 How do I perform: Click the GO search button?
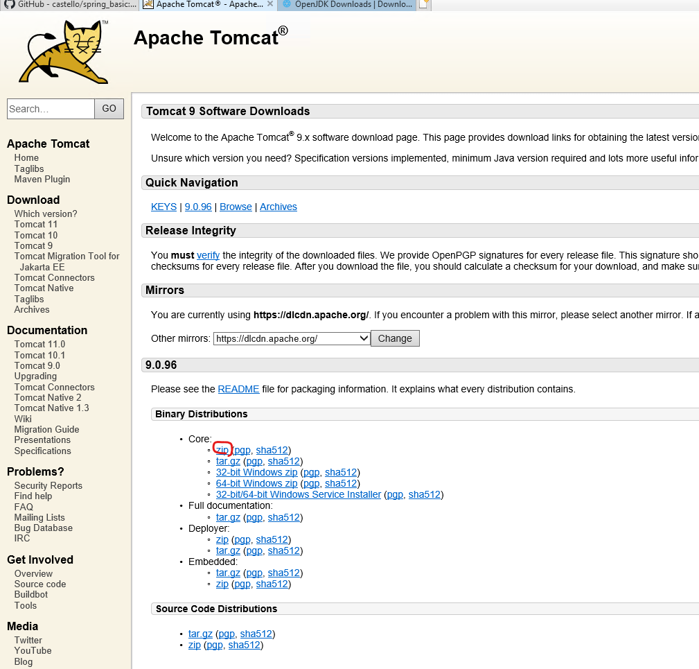(109, 109)
